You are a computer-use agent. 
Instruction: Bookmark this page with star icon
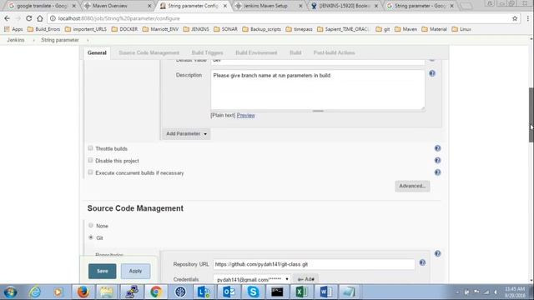point(515,18)
